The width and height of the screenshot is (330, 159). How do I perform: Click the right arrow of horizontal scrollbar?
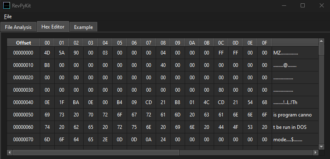(315, 152)
